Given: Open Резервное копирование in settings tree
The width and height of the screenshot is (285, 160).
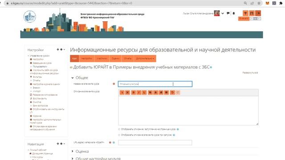Looking at the screenshot, I should tap(45, 95).
